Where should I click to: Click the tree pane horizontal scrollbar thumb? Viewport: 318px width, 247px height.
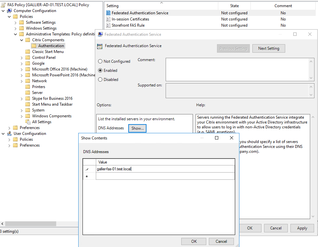pos(31,224)
